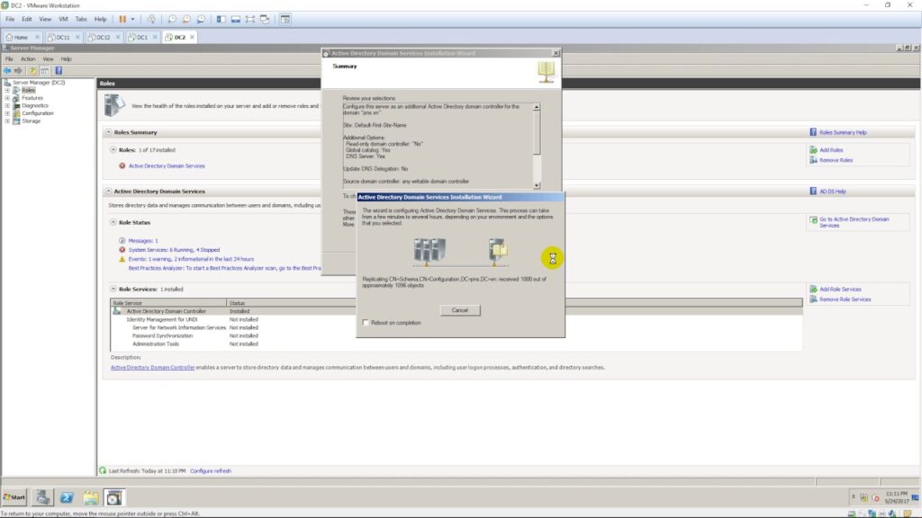The height and width of the screenshot is (518, 922).
Task: Click VMware pause dropdown arrow
Action: (x=132, y=20)
